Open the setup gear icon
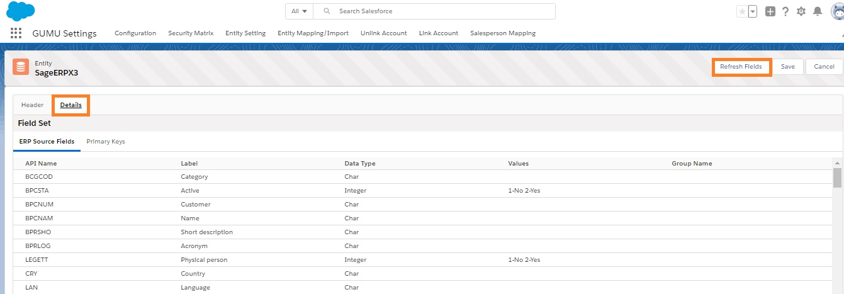Image resolution: width=844 pixels, height=294 pixels. coord(801,11)
